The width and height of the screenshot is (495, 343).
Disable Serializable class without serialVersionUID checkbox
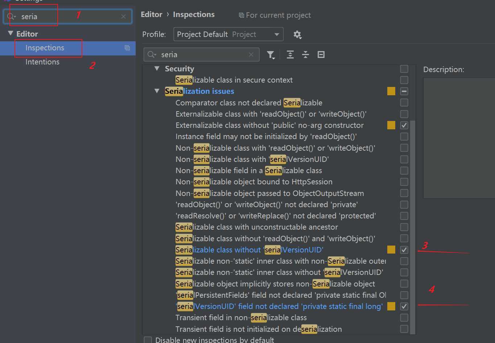[x=404, y=250]
